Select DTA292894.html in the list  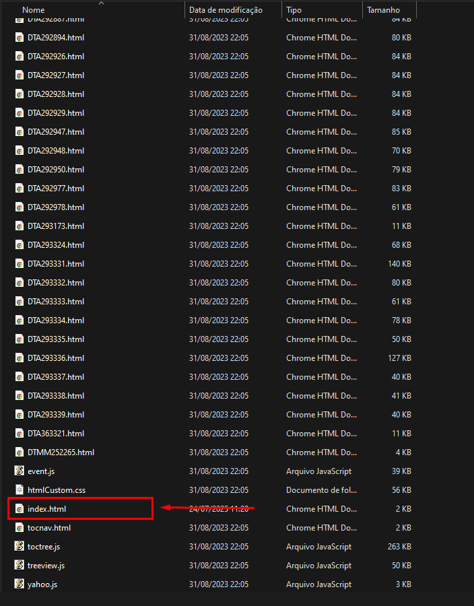56,38
